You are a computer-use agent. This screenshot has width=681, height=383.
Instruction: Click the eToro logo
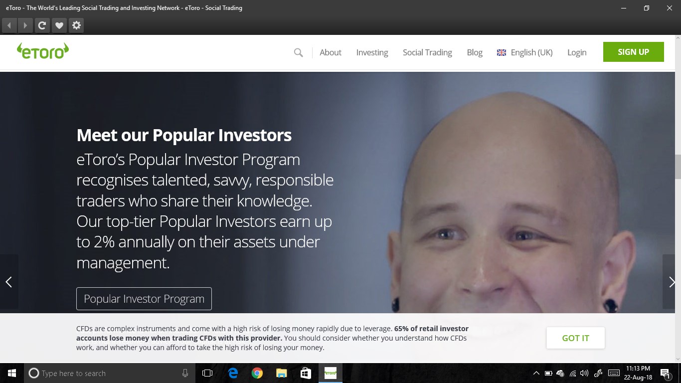point(43,51)
